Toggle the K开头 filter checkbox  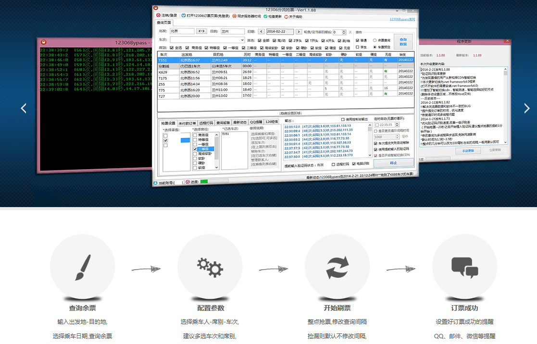click(x=323, y=41)
